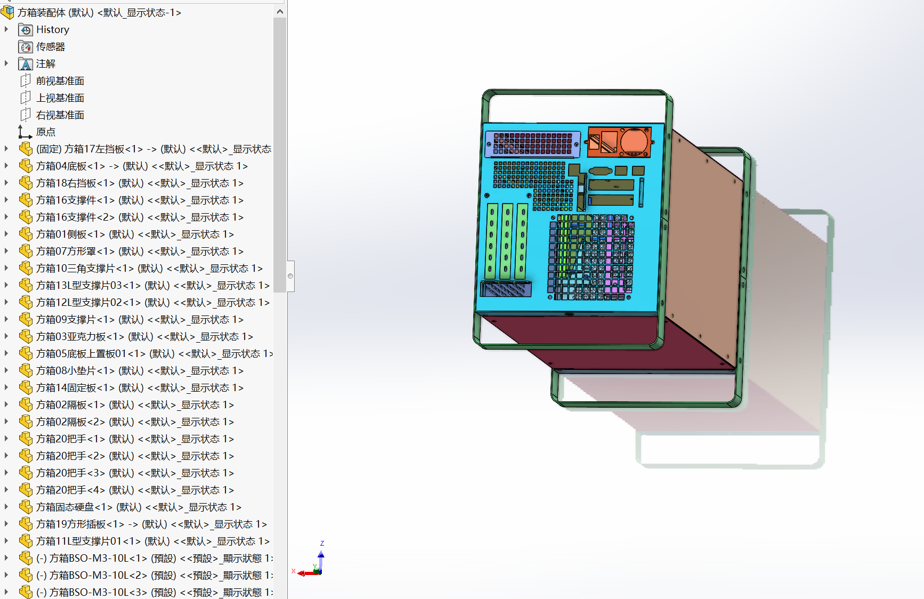Viewport: 924px width, 599px height.
Task: Click the 传感器 sensor icon
Action: tap(26, 47)
